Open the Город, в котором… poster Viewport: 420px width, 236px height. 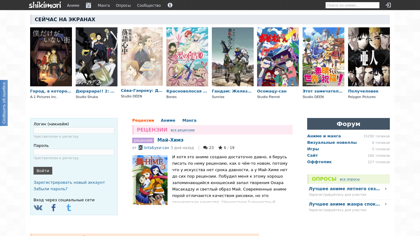point(51,57)
